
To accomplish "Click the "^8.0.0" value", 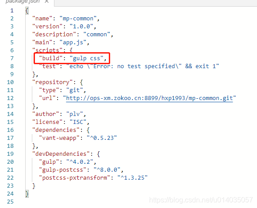I will tap(107, 170).
